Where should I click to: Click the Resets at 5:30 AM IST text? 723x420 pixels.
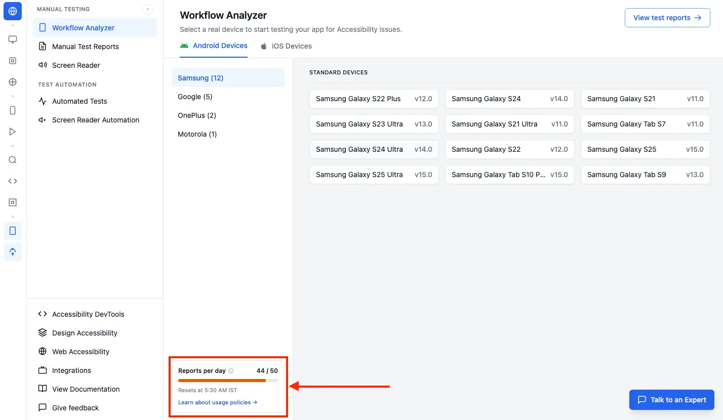tap(208, 390)
